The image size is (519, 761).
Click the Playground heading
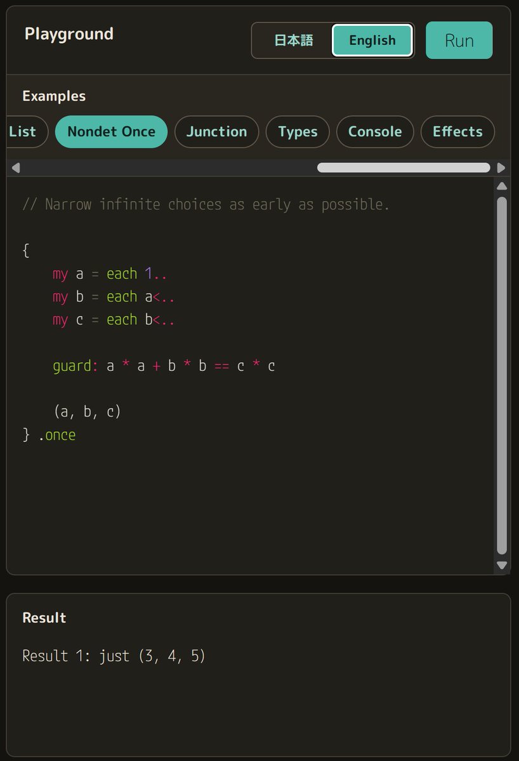click(x=69, y=34)
